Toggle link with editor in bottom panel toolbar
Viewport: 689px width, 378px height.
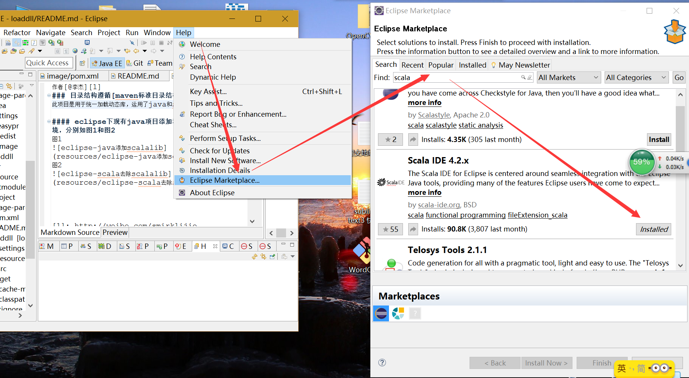point(263,257)
